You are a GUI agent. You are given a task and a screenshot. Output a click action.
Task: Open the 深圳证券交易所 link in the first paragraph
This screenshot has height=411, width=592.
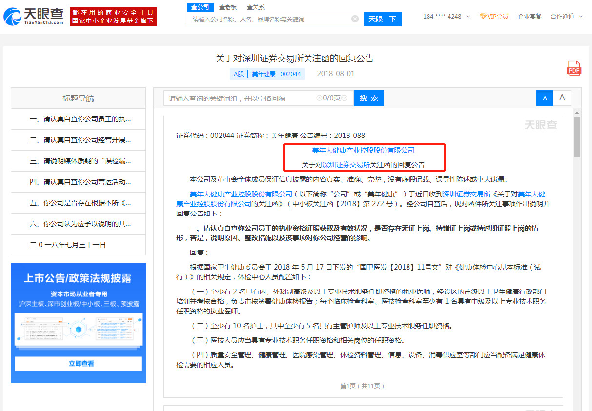point(466,194)
